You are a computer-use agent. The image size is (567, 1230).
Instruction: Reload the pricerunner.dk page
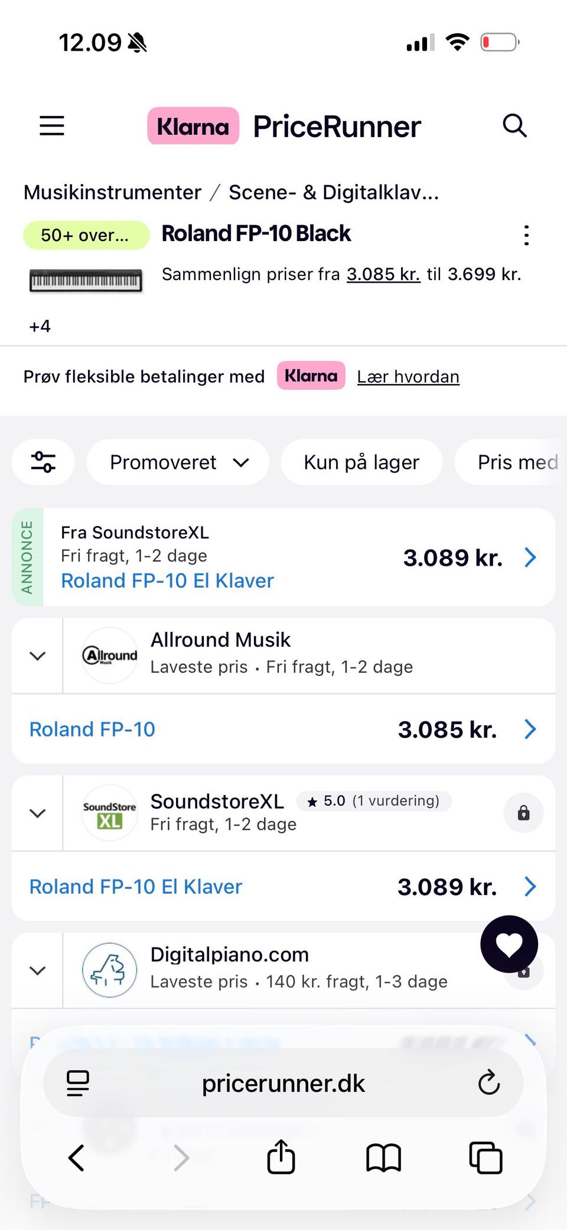click(x=489, y=1083)
